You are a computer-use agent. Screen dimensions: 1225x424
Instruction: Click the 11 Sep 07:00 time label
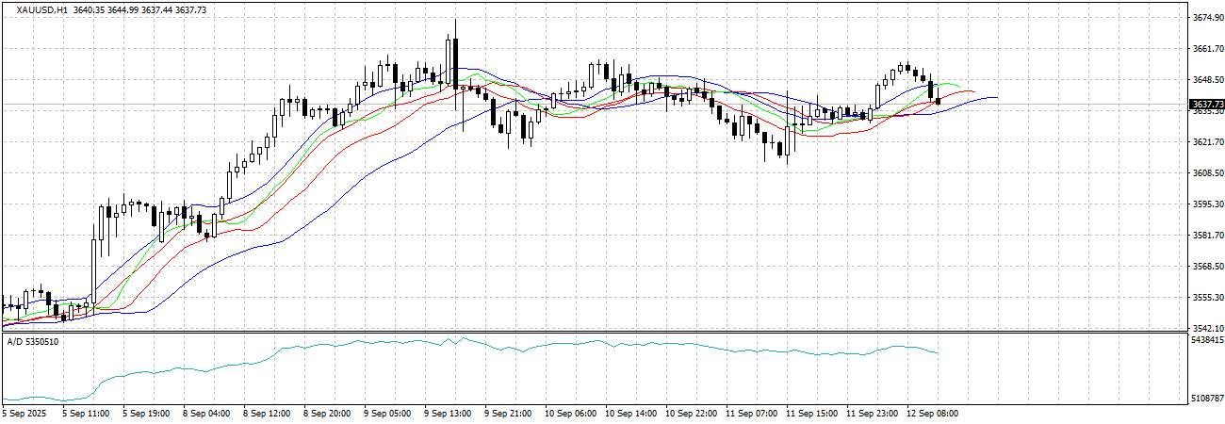click(752, 414)
